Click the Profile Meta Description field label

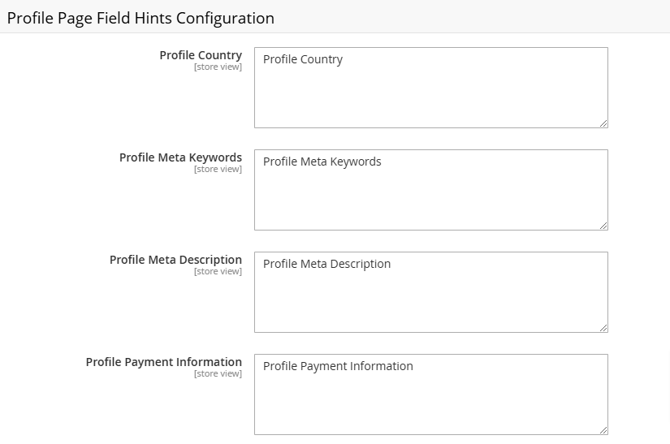coord(175,260)
